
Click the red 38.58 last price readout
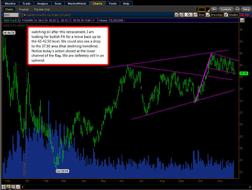244,15
